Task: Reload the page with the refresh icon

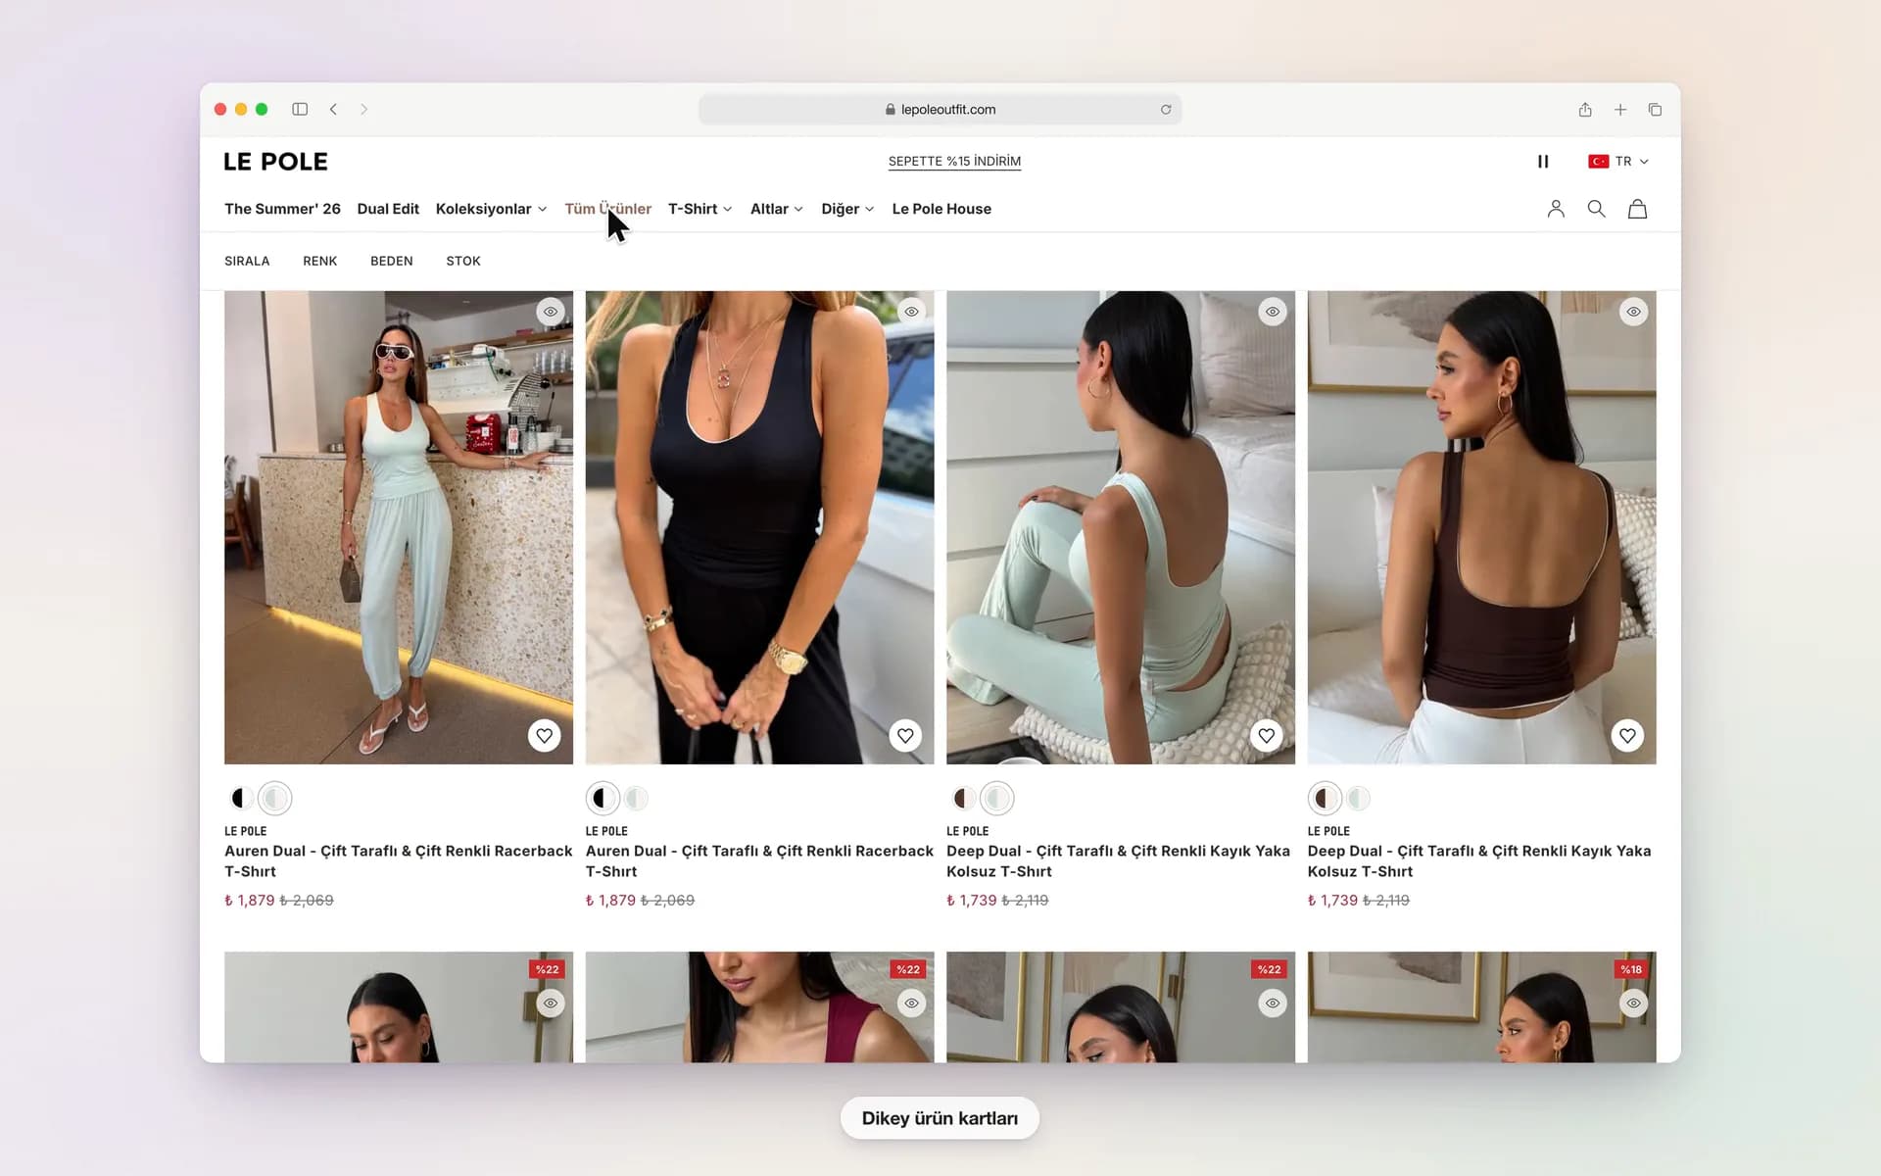Action: coord(1166,110)
